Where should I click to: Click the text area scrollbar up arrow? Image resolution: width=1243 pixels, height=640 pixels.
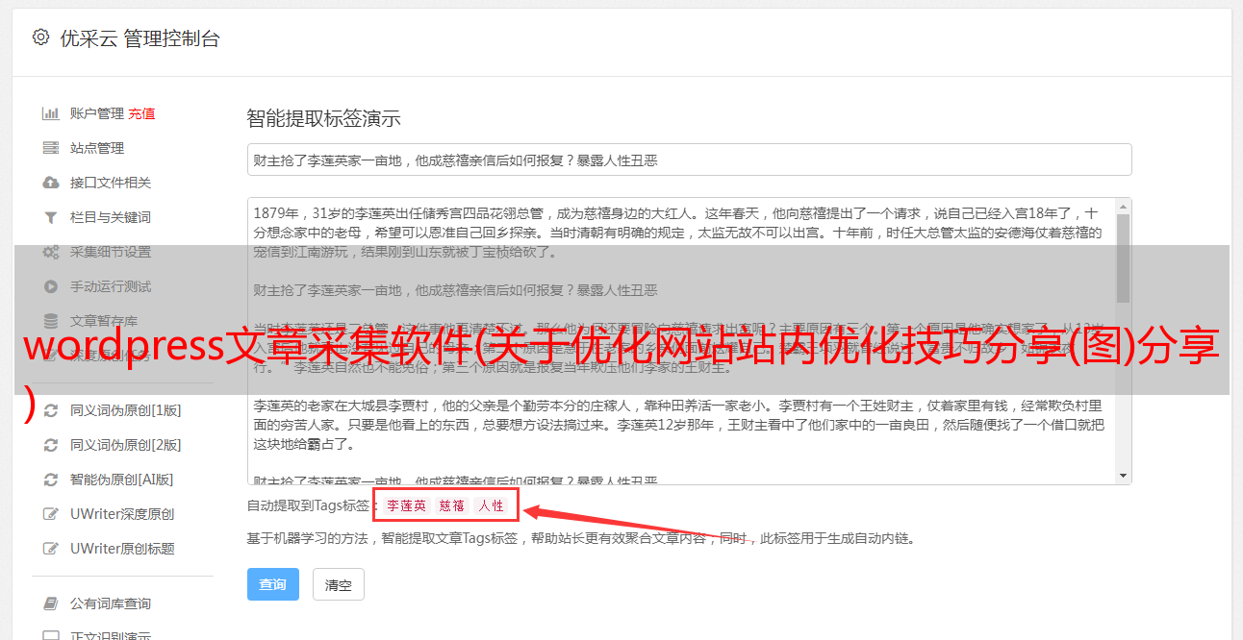1123,207
